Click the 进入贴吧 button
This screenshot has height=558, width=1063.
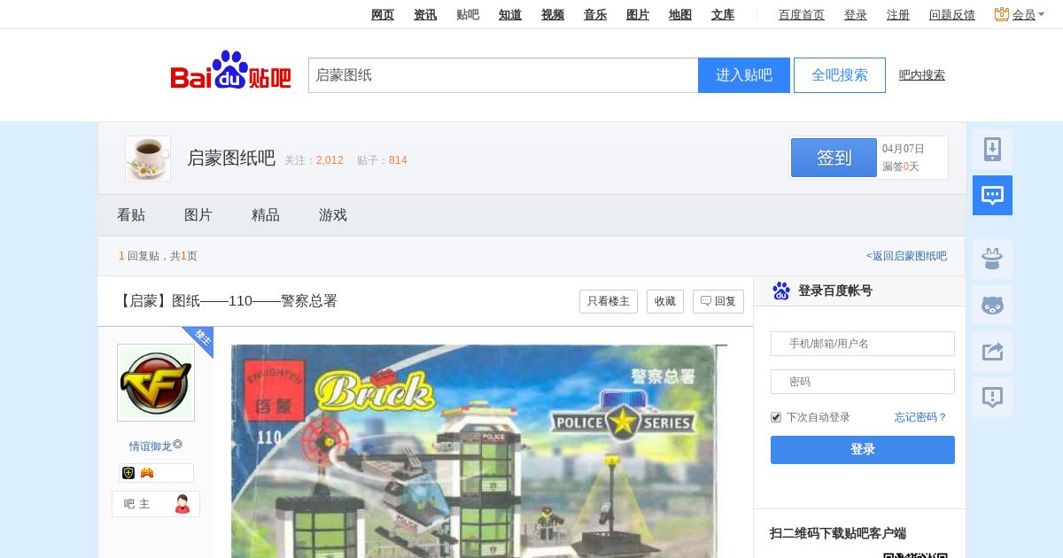(744, 75)
